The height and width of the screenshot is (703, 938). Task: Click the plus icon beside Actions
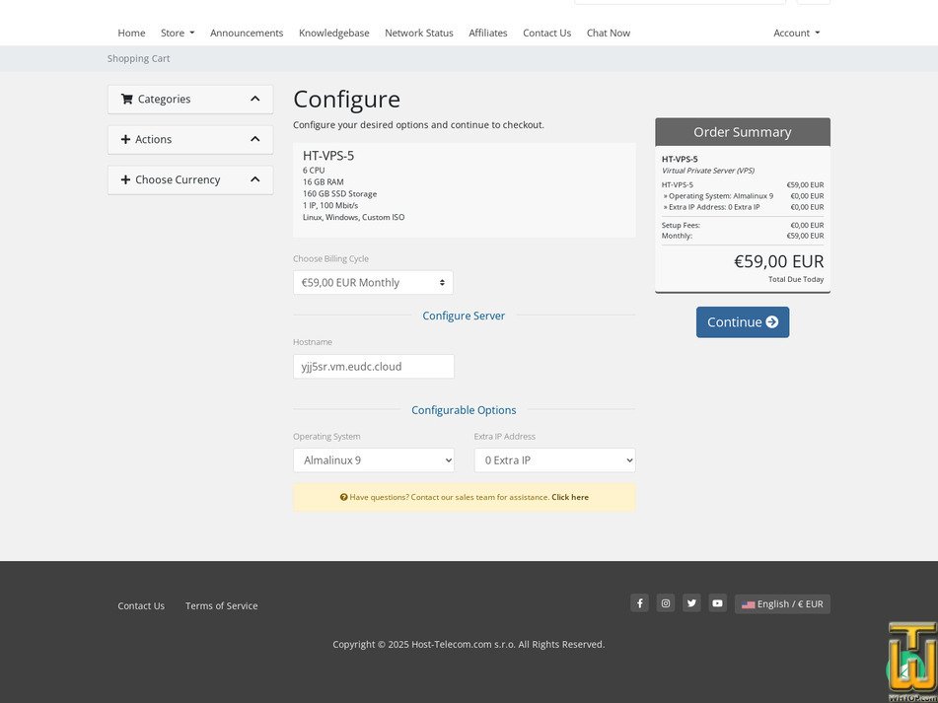point(125,139)
